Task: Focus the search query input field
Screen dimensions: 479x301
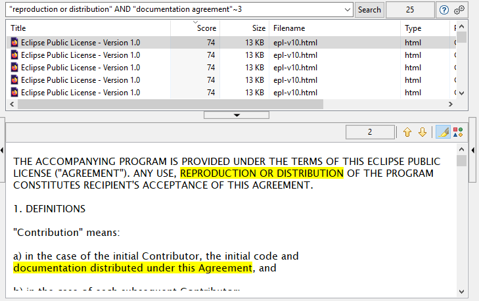Action: point(175,9)
